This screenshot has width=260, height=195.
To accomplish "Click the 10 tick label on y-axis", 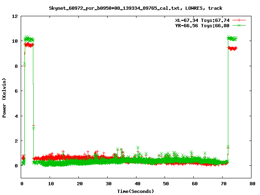I will [x=15, y=41].
